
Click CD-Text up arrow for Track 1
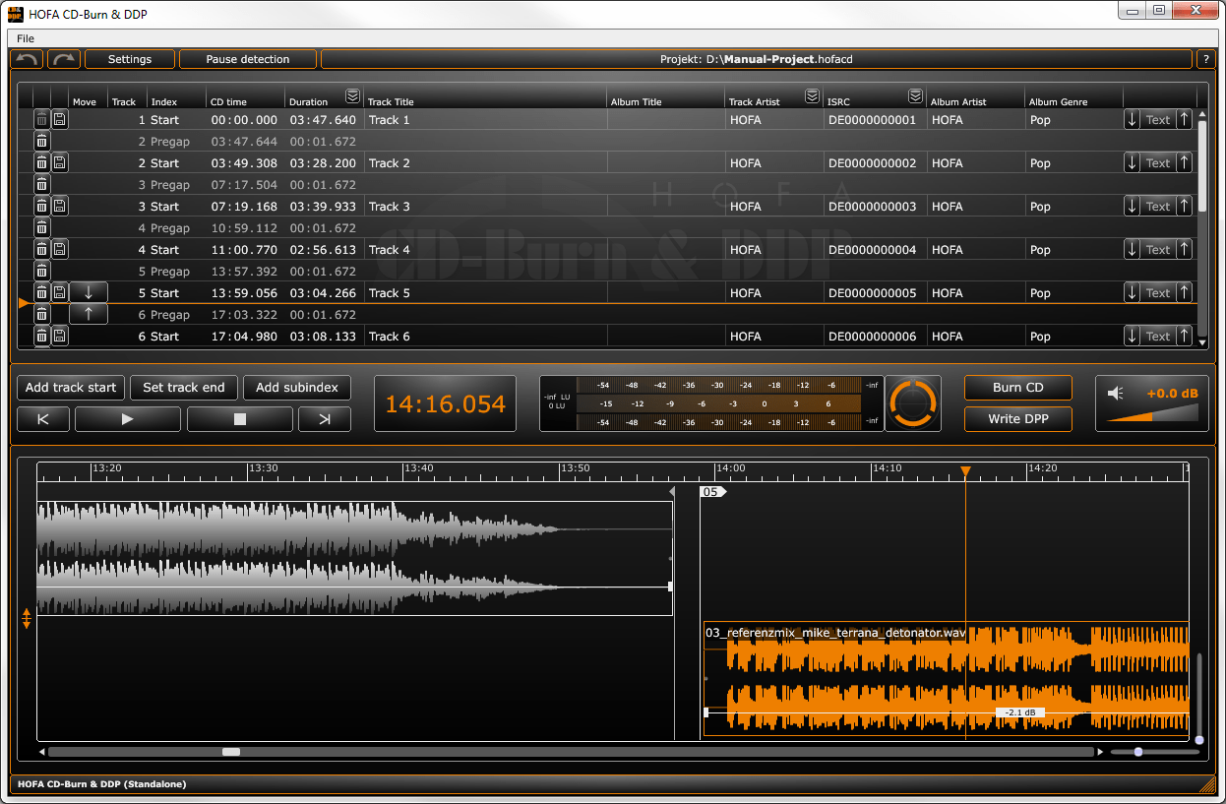tap(1185, 120)
